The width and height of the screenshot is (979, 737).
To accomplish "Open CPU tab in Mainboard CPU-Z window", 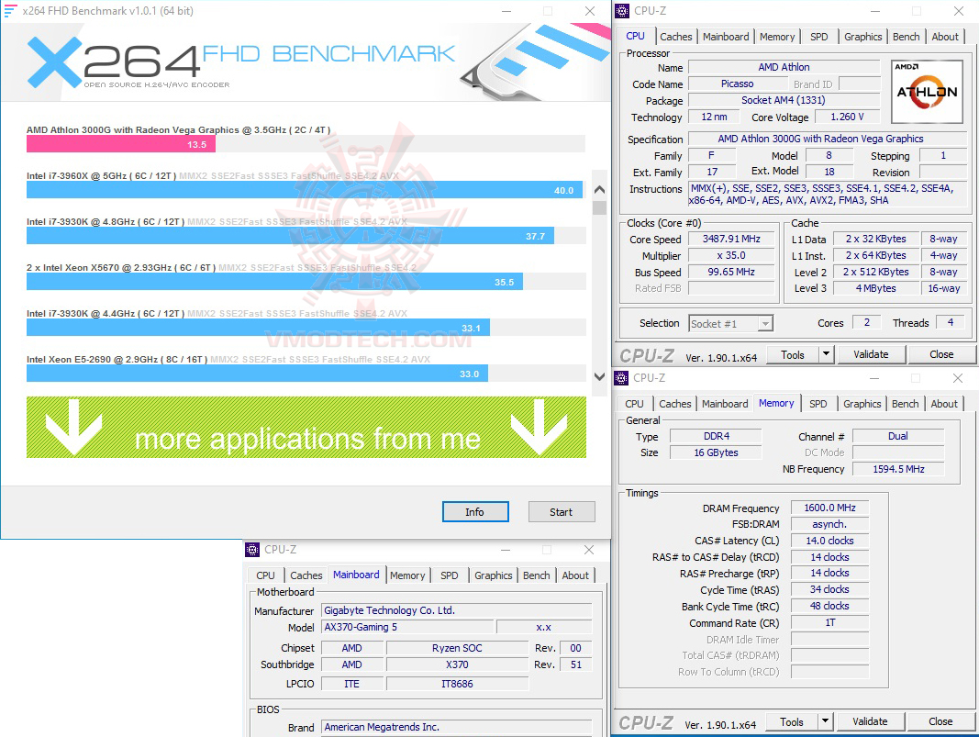I will click(265, 575).
